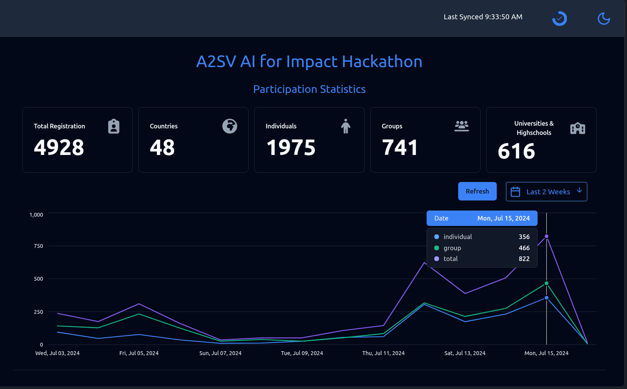The image size is (627, 389).
Task: Click the Total Registration label
Action: 59,126
